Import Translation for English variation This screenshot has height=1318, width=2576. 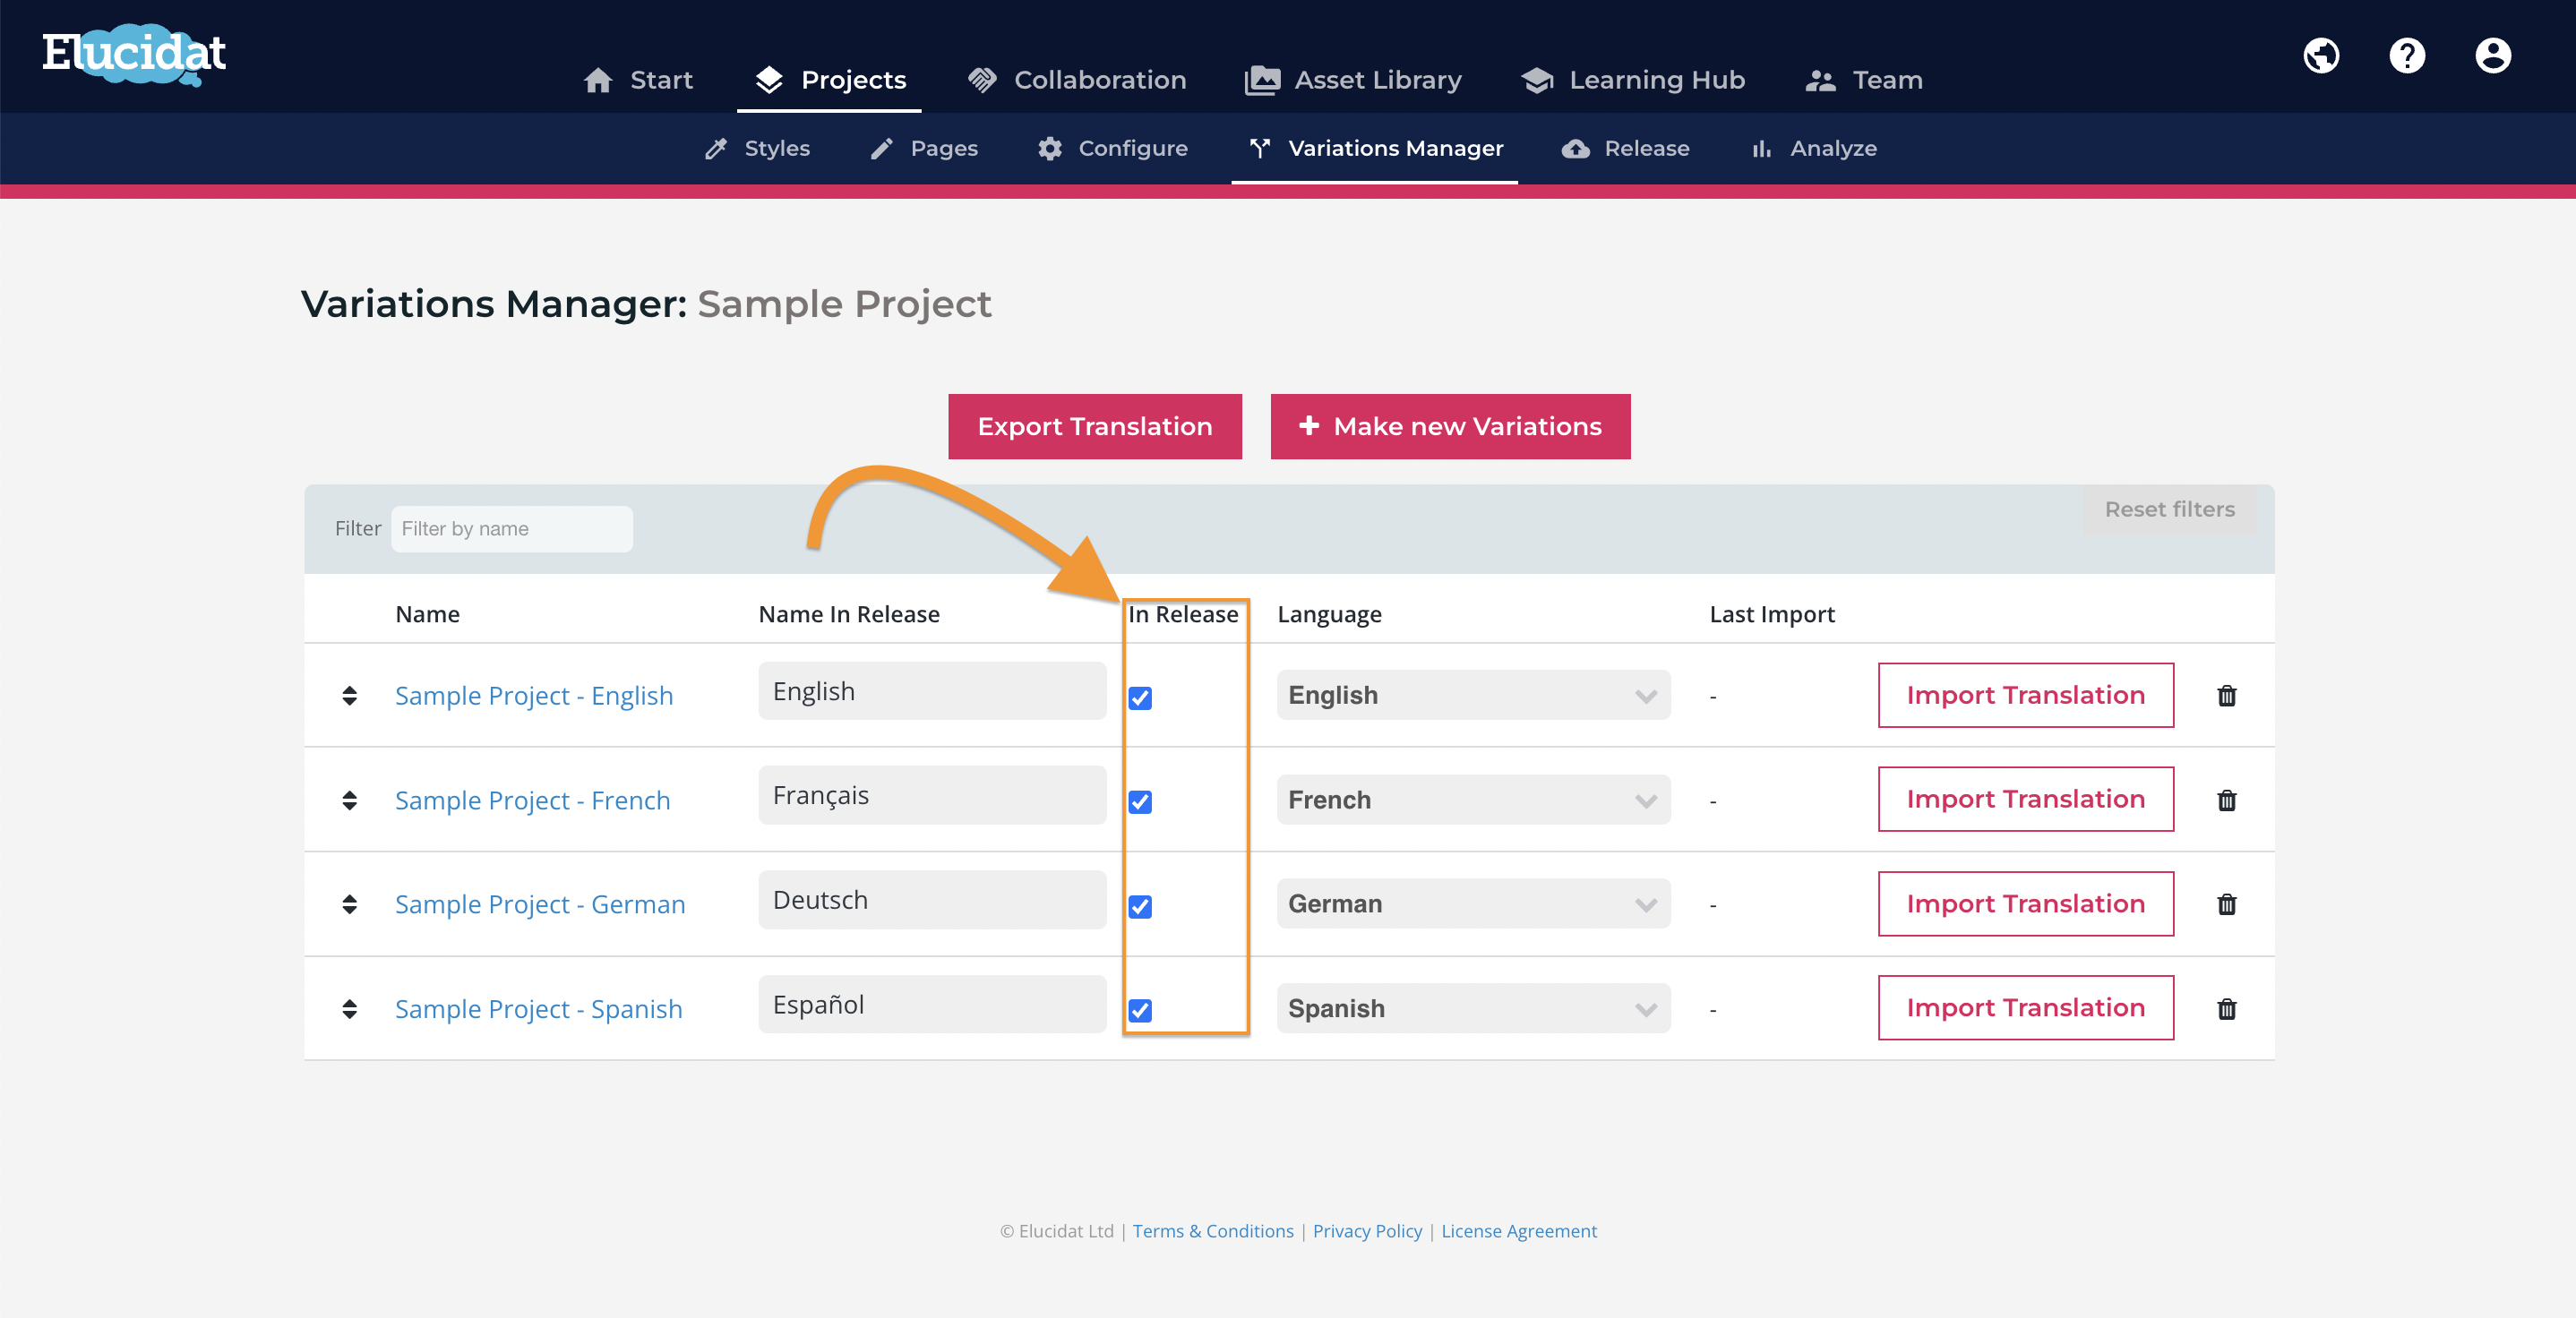coord(2025,695)
